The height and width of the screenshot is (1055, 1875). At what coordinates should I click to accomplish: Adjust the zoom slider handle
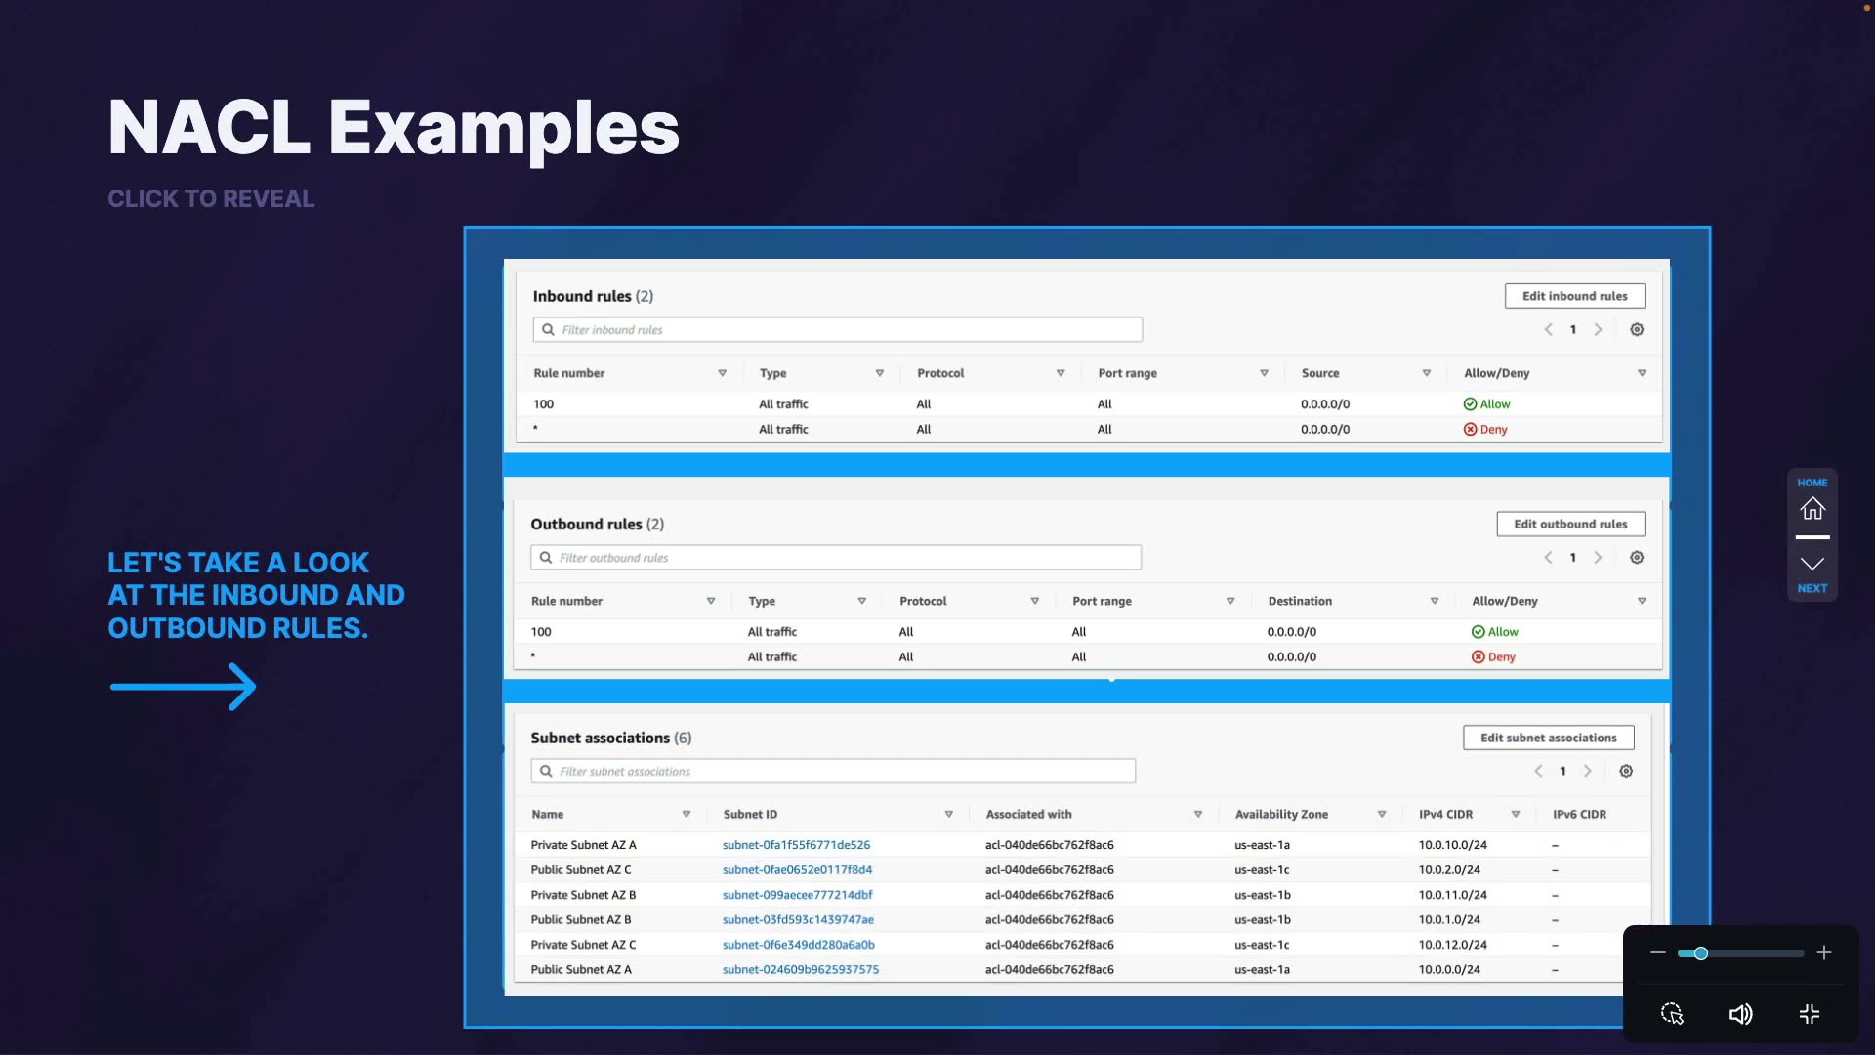tap(1701, 953)
